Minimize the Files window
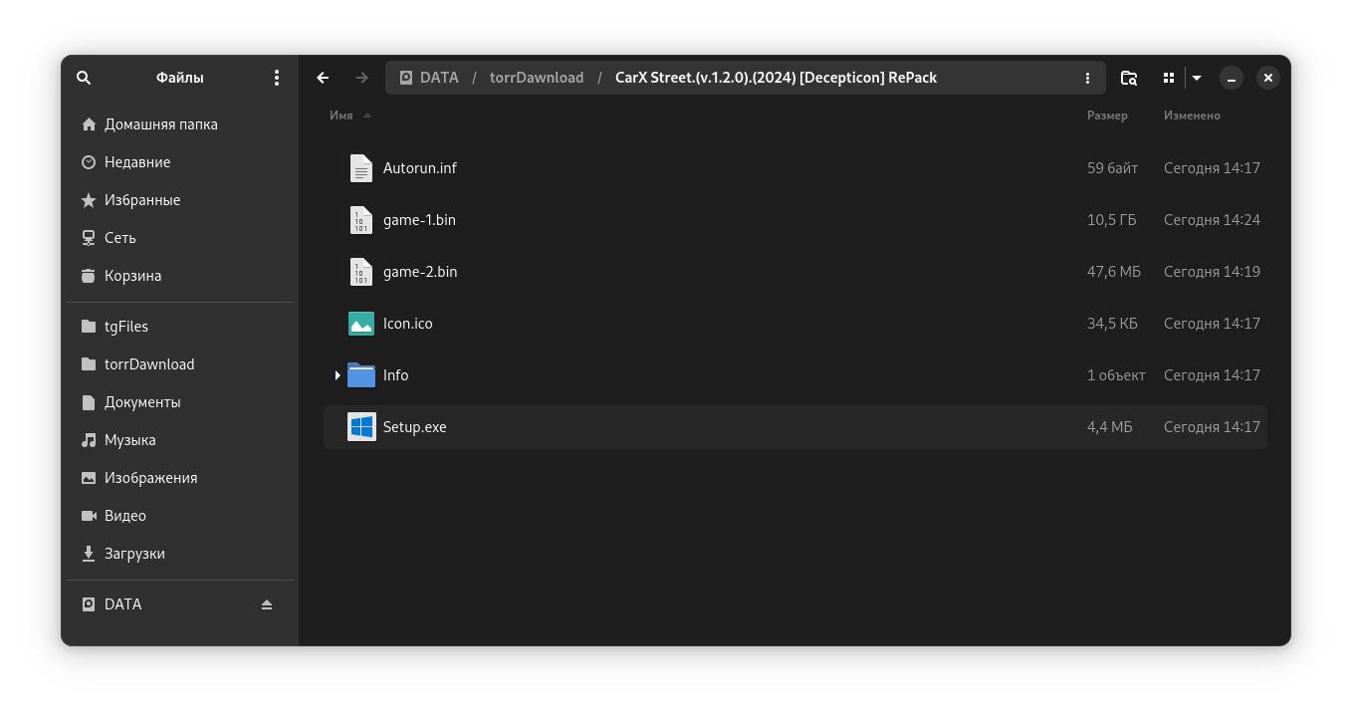 point(1232,78)
